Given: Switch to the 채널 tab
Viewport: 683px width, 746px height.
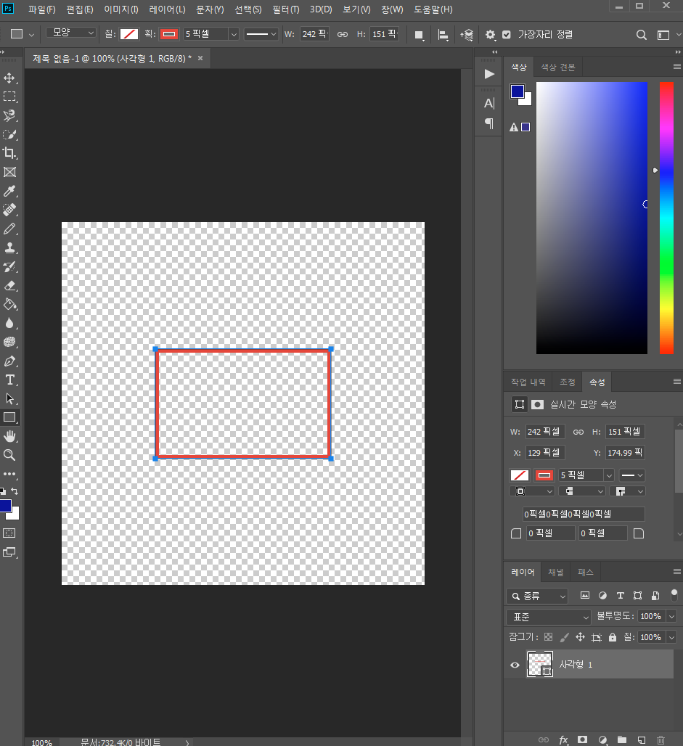Looking at the screenshot, I should [x=555, y=573].
